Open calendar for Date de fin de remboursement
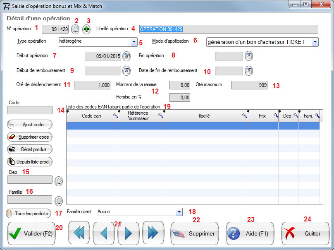The width and height of the screenshot is (334, 250). tap(248, 71)
